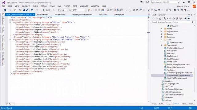This screenshot has height=110, width=197.
Task: Select VaultDynamicProperties.xml in Solution Explorer
Action: (x=179, y=75)
